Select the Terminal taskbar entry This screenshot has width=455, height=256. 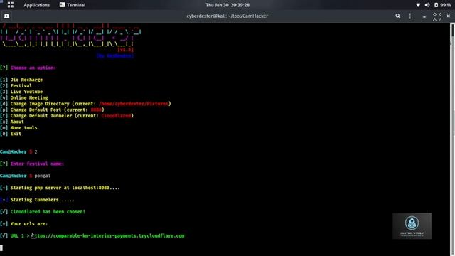[x=73, y=5]
